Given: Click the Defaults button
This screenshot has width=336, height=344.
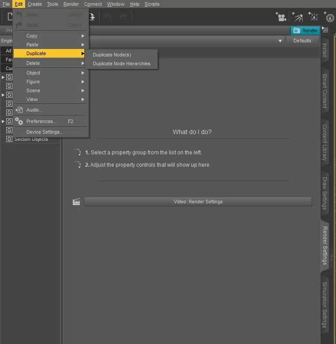Looking at the screenshot, I should (x=302, y=41).
